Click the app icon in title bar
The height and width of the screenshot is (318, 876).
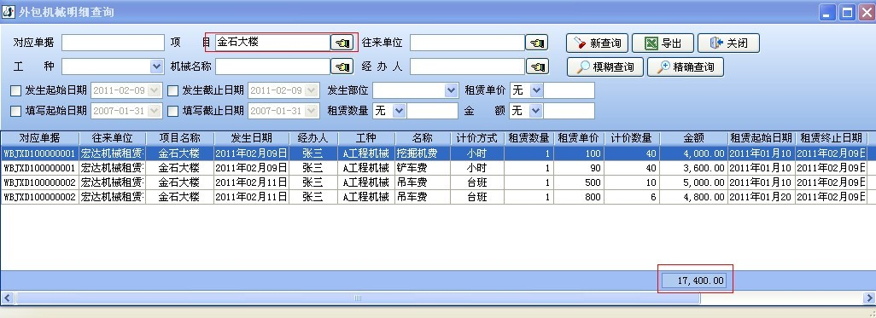9,11
